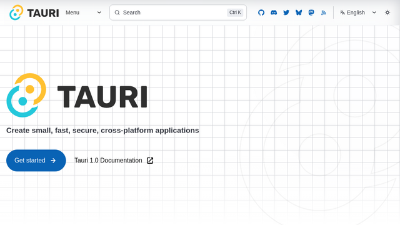Image resolution: width=400 pixels, height=225 pixels.
Task: Open the Discord icon link
Action: (274, 12)
